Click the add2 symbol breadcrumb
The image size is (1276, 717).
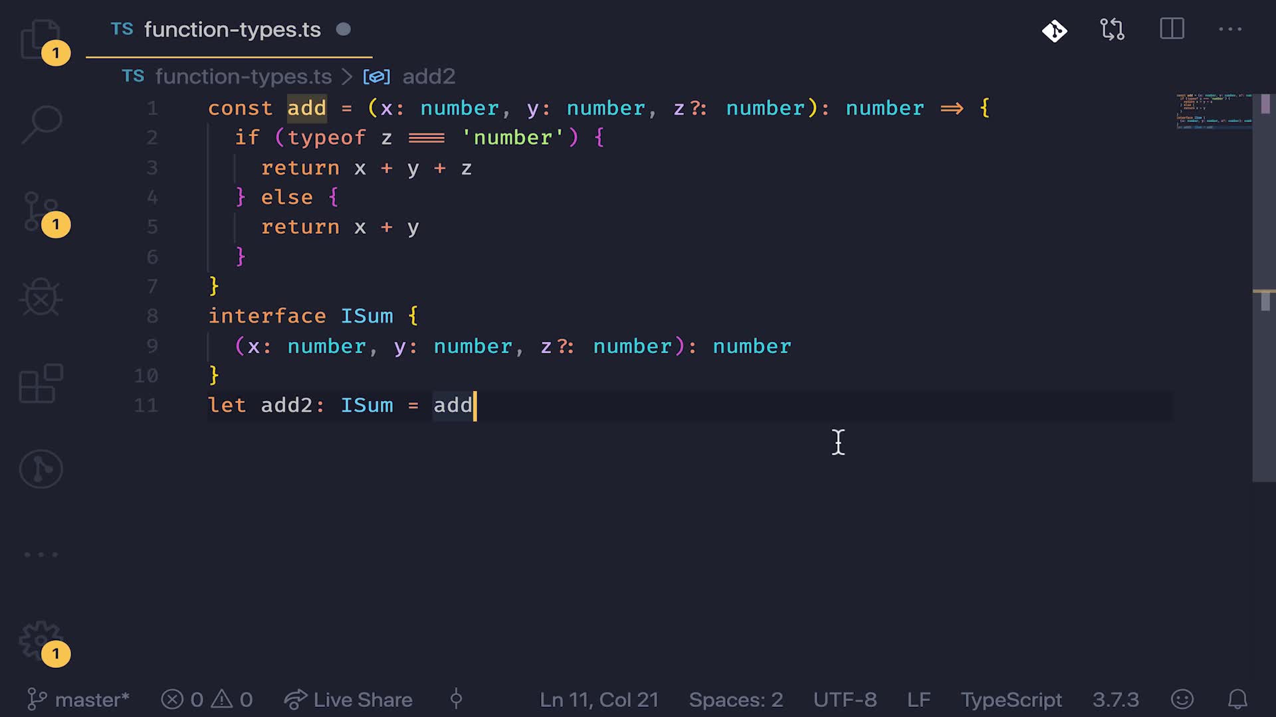428,76
